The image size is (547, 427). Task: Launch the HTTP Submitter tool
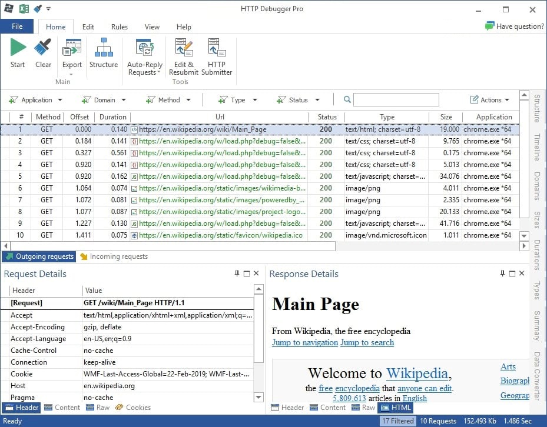pos(216,48)
